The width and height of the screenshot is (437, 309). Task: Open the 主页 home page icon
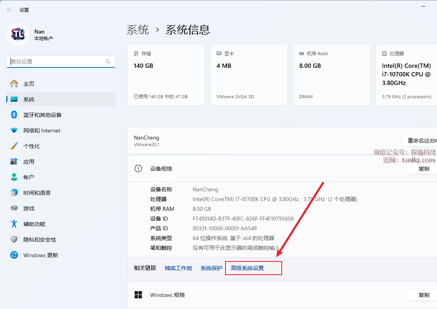[x=14, y=84]
